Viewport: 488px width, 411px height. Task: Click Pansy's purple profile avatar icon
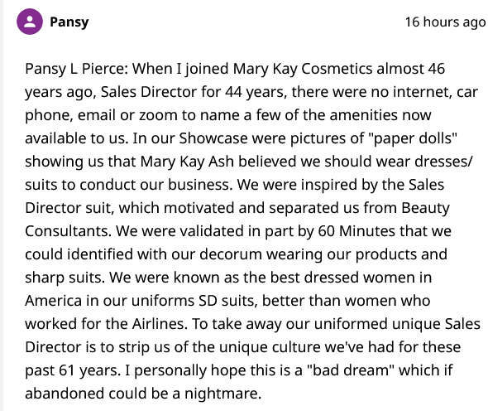pyautogui.click(x=30, y=22)
